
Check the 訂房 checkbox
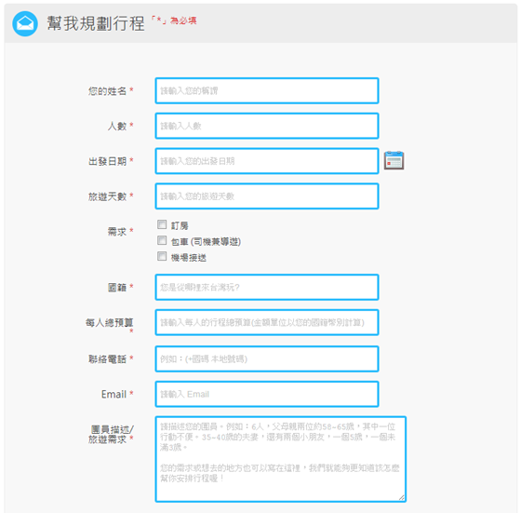coord(162,224)
